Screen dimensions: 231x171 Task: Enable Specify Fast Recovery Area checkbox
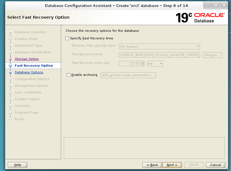click(67, 38)
